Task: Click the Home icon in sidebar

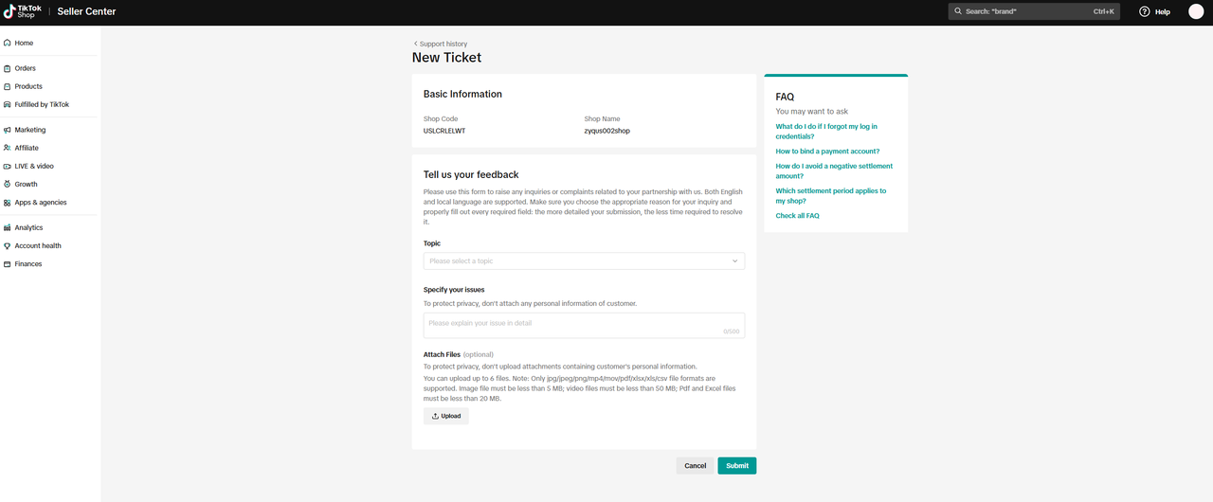Action: (8, 43)
